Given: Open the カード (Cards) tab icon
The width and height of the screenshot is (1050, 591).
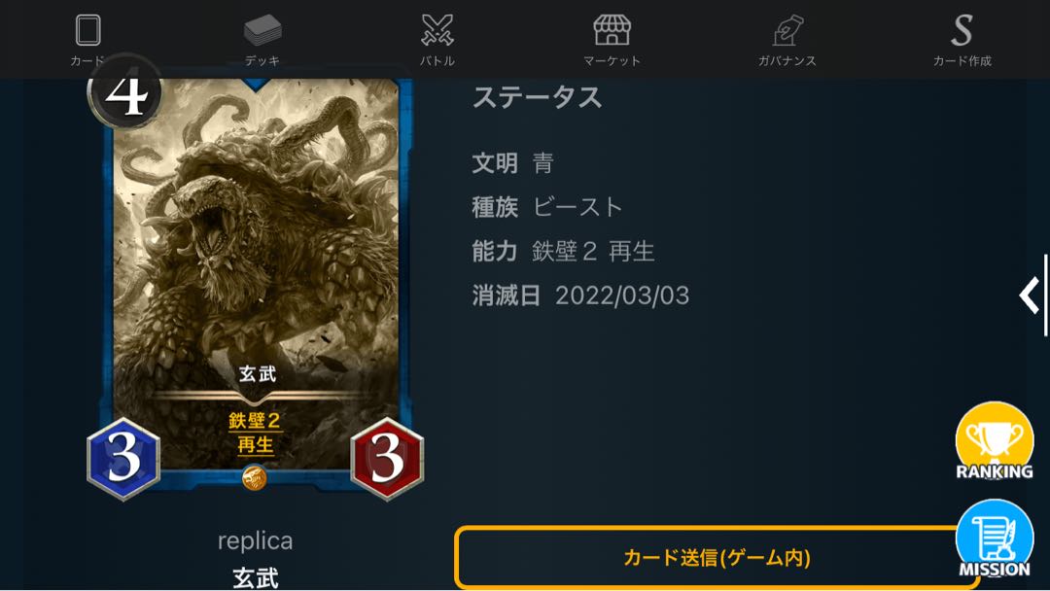Looking at the screenshot, I should [87, 30].
